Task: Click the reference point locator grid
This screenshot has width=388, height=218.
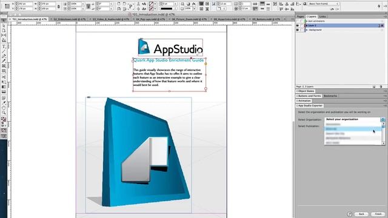Action: 7,7
